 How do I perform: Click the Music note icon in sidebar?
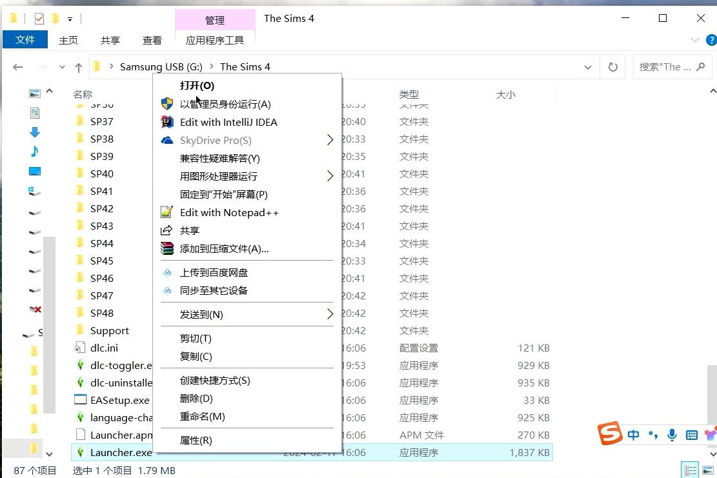click(35, 151)
